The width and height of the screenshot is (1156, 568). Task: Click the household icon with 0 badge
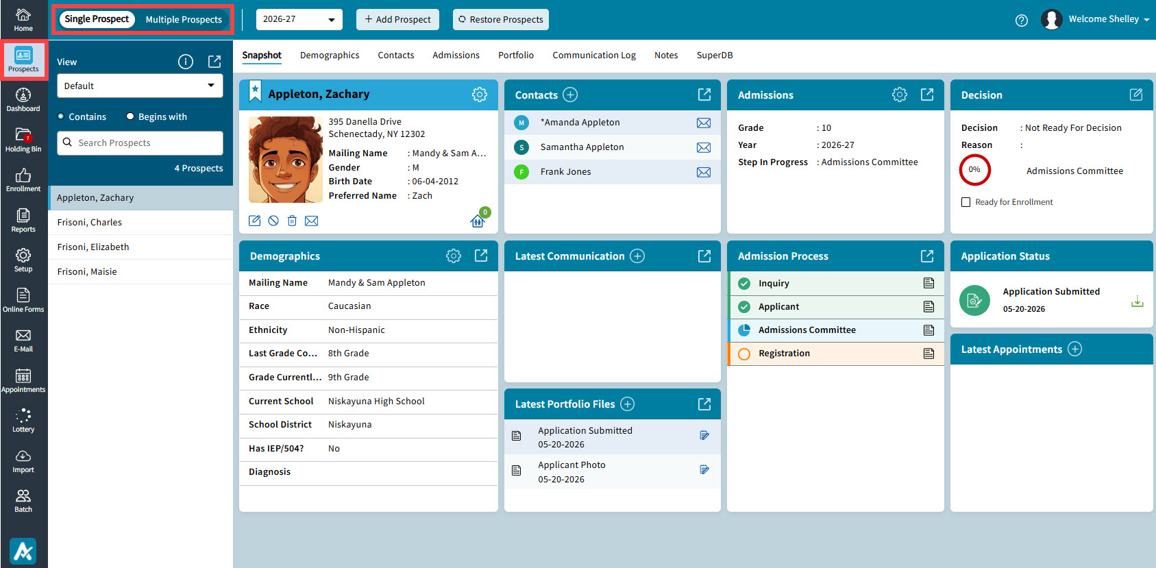pyautogui.click(x=478, y=221)
